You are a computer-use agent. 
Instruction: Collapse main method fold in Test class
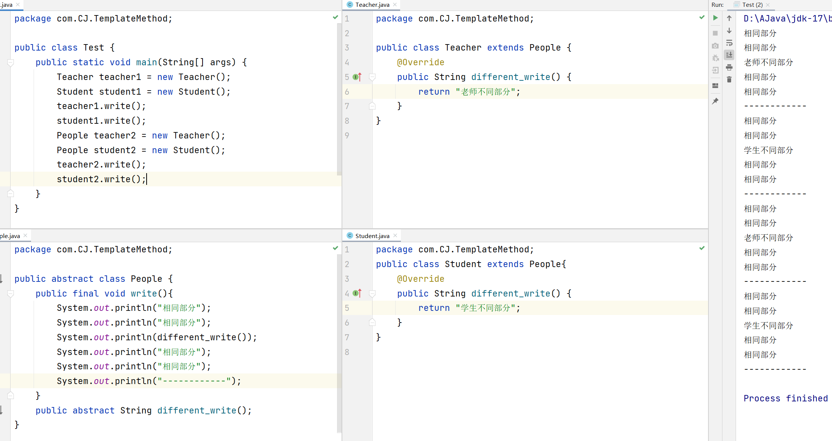point(11,63)
